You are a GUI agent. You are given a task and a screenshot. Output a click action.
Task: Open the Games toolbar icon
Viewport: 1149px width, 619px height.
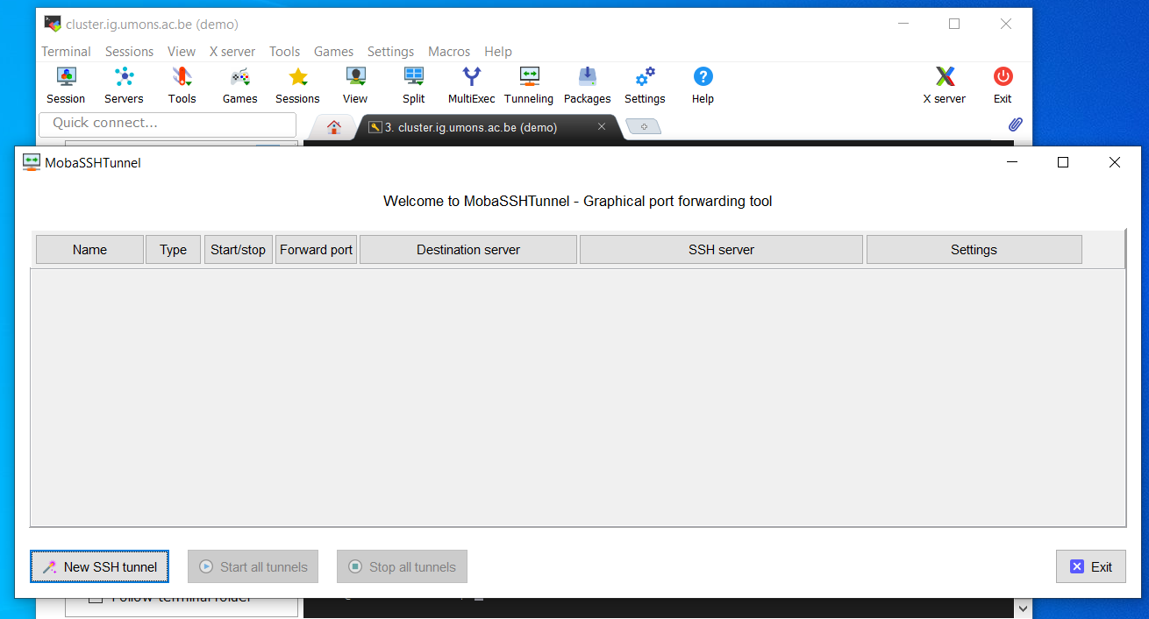pos(239,78)
